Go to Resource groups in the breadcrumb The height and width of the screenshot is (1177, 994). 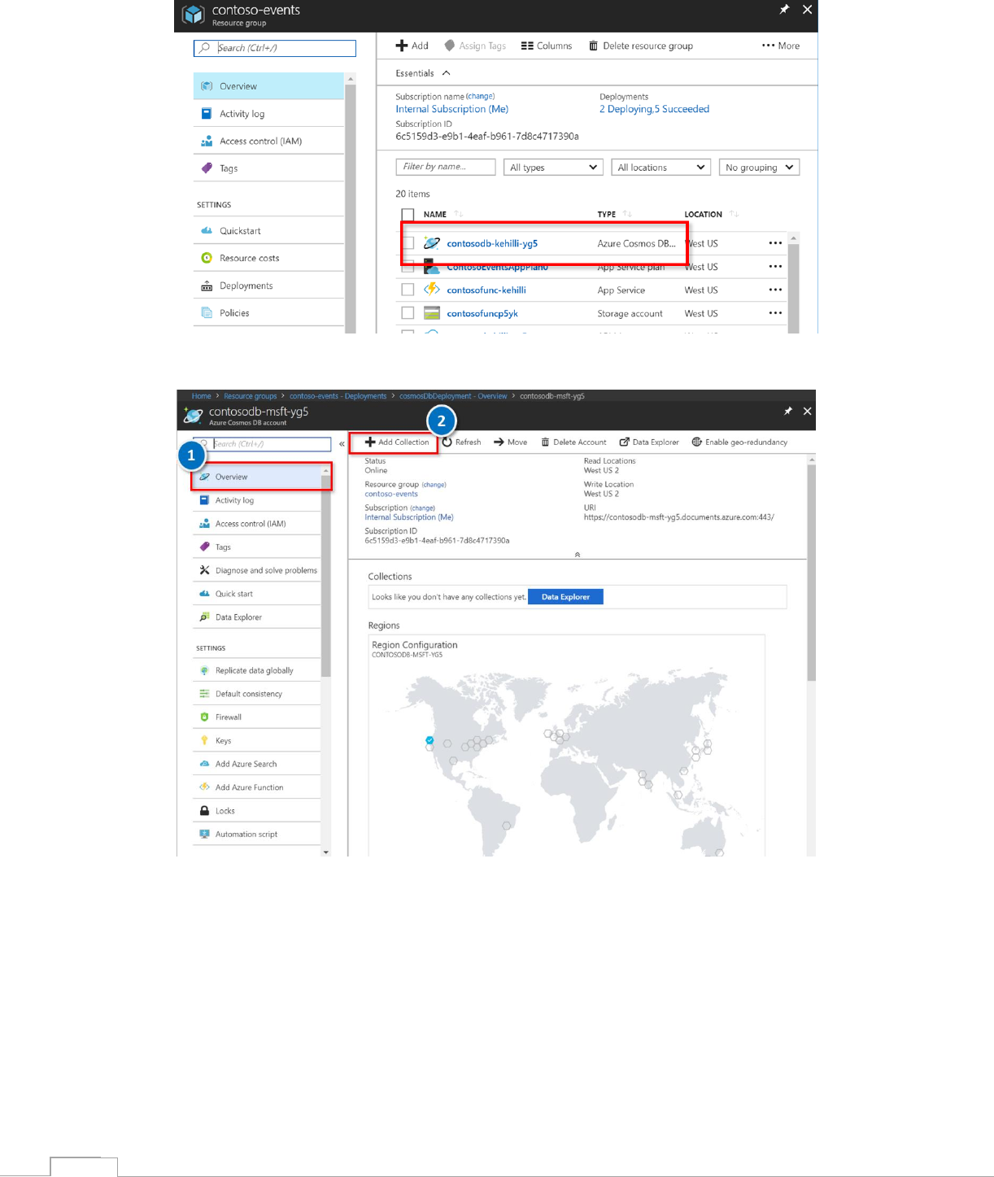250,396
